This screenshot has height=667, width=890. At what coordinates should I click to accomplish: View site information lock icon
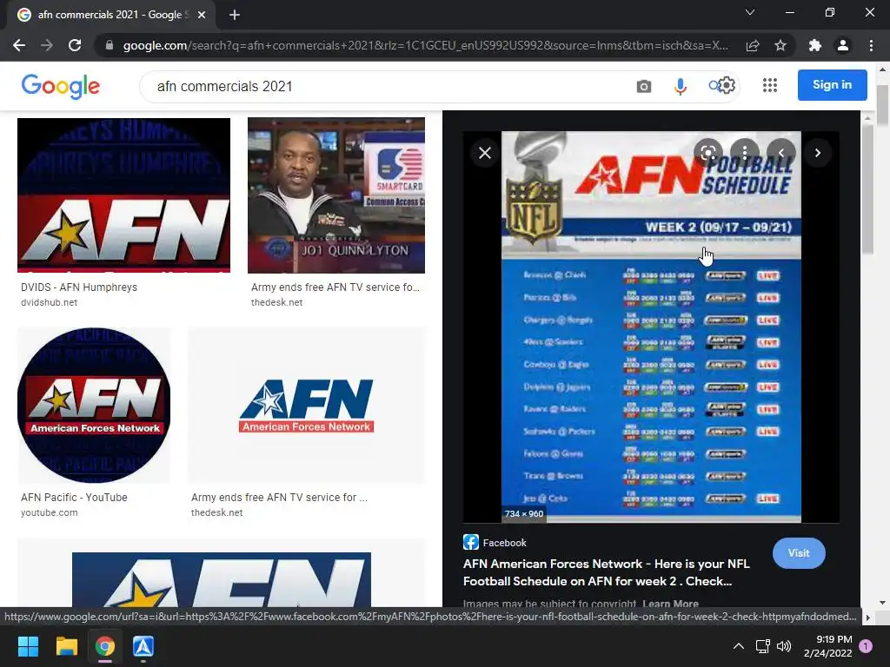coord(110,45)
